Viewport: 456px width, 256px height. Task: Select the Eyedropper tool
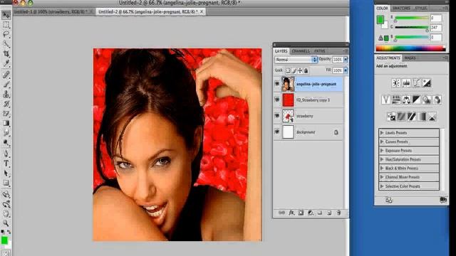click(6, 63)
